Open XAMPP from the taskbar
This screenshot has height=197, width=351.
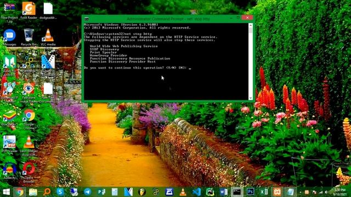click(277, 192)
